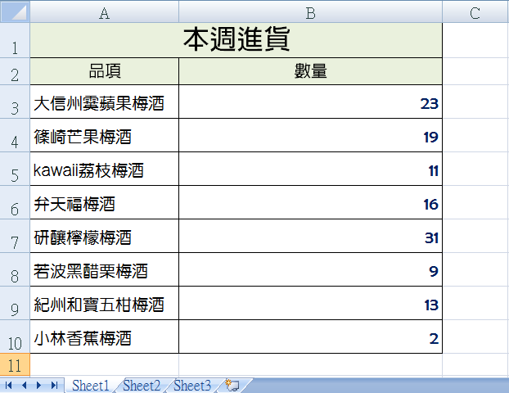This screenshot has height=393, width=509.
Task: Click empty cell B11
Action: (x=310, y=365)
